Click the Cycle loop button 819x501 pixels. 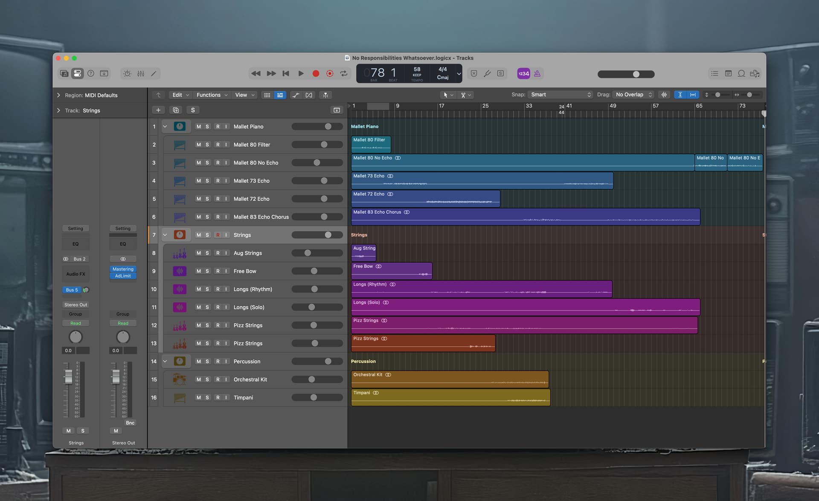click(344, 74)
